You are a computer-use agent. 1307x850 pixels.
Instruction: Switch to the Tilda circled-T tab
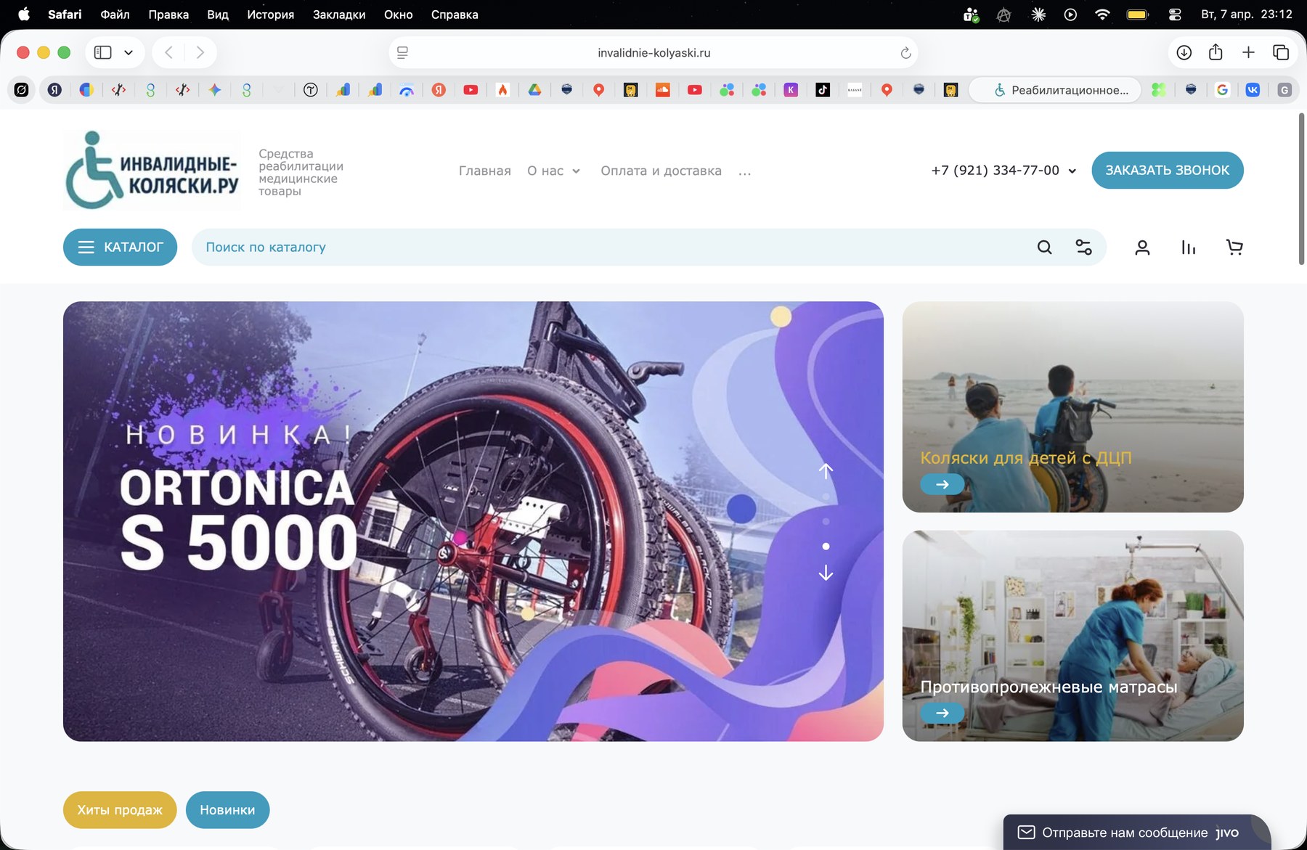pyautogui.click(x=311, y=90)
